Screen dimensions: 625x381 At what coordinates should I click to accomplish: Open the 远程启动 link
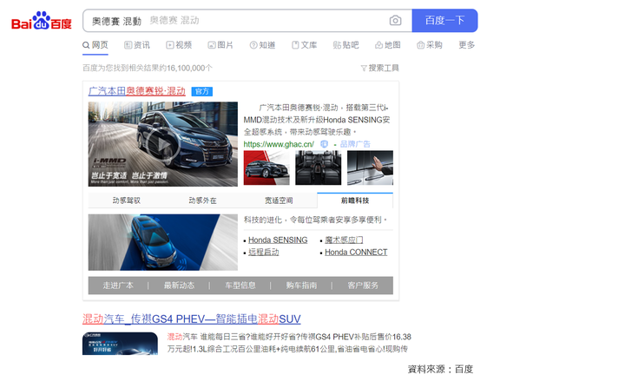click(264, 253)
